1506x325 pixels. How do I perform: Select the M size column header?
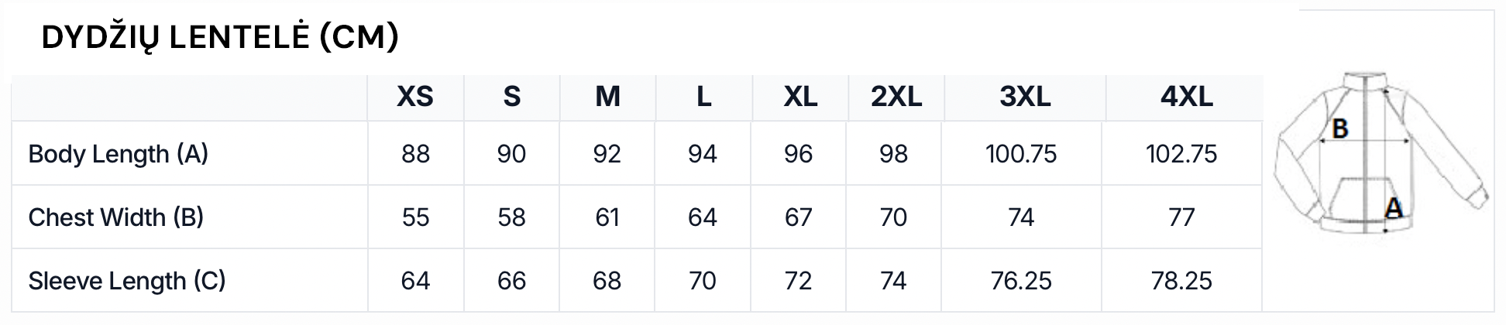[607, 97]
